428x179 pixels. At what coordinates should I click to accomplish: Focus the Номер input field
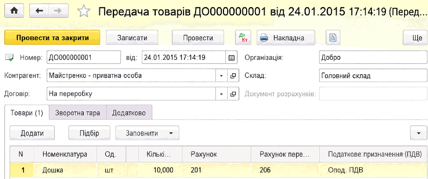(x=84, y=57)
